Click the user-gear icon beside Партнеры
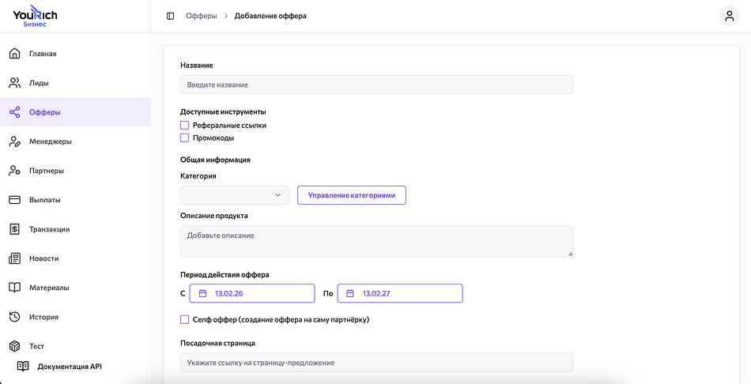751x384 pixels. click(x=15, y=171)
